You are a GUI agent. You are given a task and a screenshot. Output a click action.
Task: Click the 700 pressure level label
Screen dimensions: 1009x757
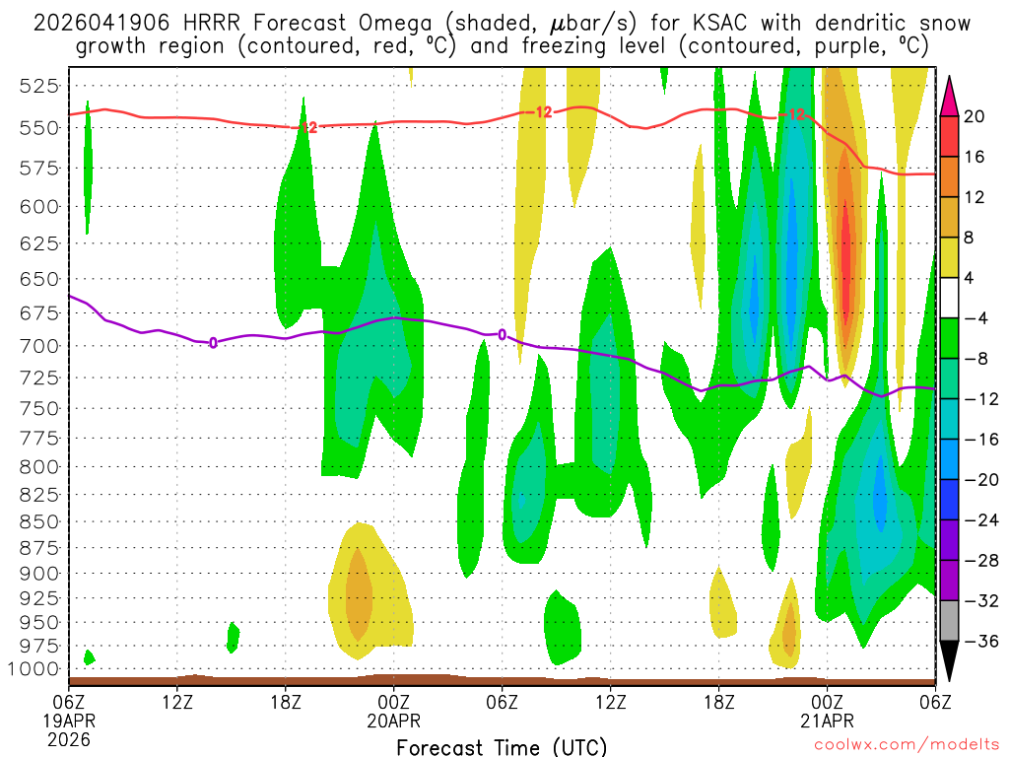(x=37, y=346)
